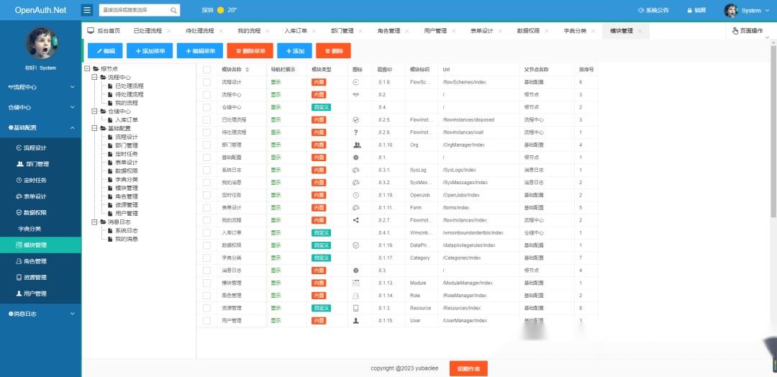Click the 部门管理 people icon in sidebar
Image resolution: width=777 pixels, height=377 pixels.
pos(20,164)
